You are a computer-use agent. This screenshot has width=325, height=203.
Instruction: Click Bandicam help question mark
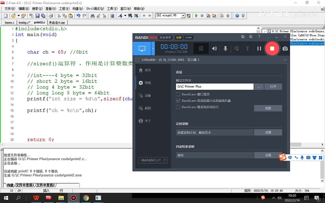click(x=259, y=37)
